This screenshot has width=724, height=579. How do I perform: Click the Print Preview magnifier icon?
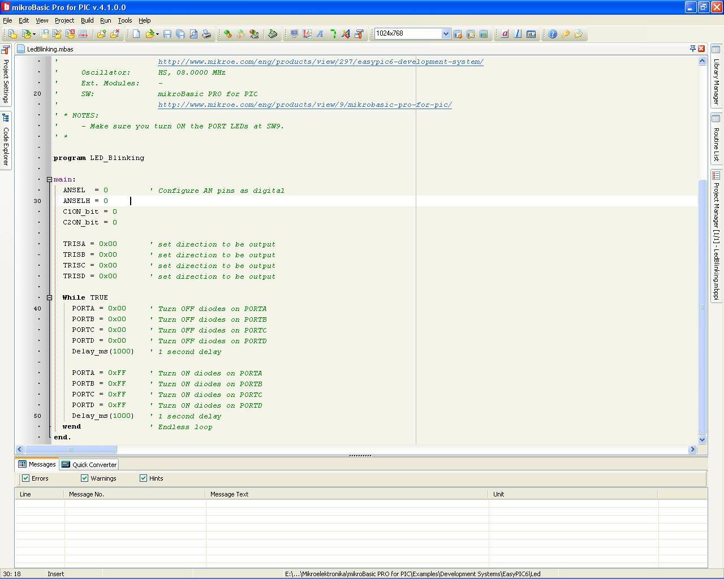(x=193, y=34)
